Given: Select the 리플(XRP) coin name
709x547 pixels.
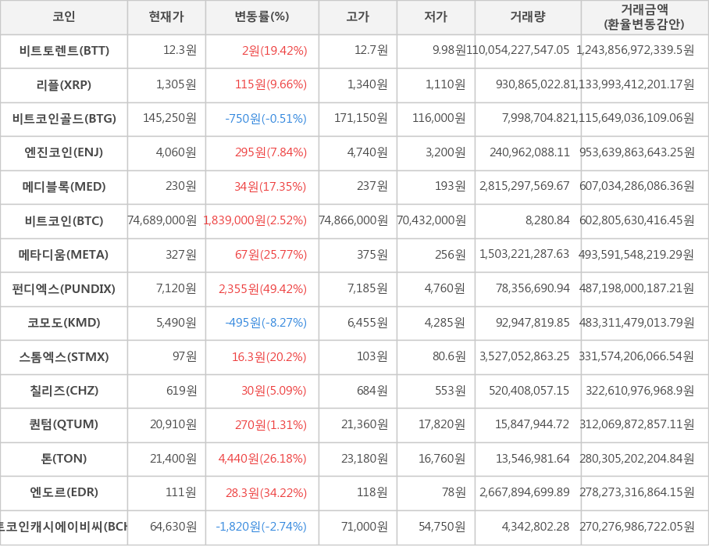Looking at the screenshot, I should pyautogui.click(x=64, y=84).
